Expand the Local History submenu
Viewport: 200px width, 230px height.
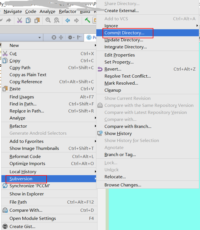point(49,172)
